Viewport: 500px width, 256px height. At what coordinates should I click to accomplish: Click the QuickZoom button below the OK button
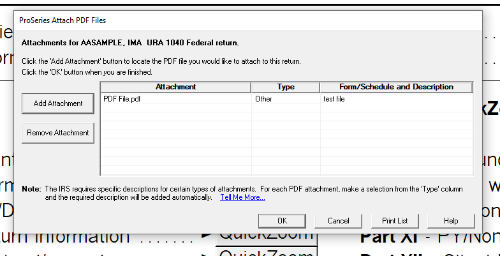(268, 236)
